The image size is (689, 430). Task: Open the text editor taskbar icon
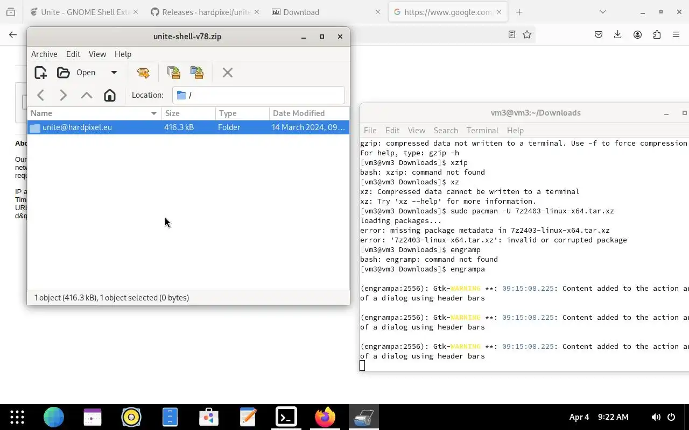[248, 417]
